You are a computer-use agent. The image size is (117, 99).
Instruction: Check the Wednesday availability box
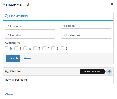(x=25, y=48)
